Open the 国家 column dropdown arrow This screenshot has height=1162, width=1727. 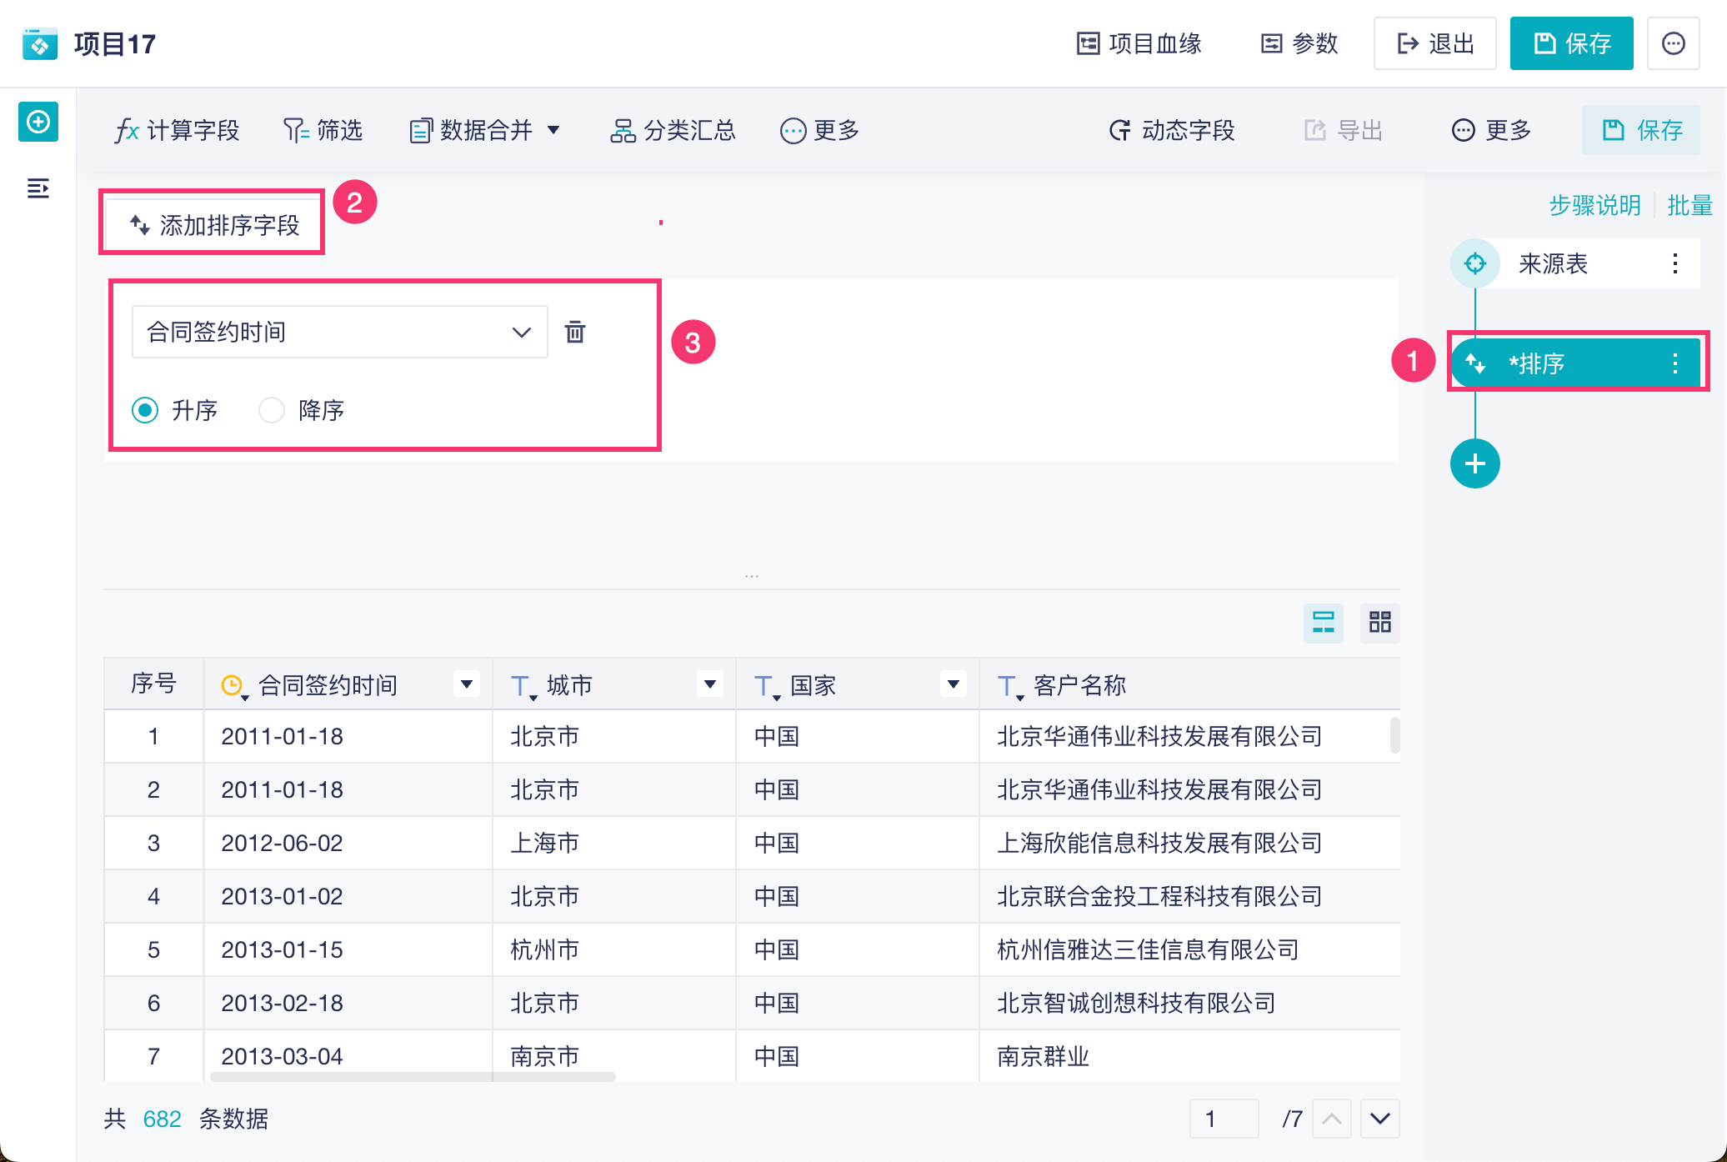point(953,684)
